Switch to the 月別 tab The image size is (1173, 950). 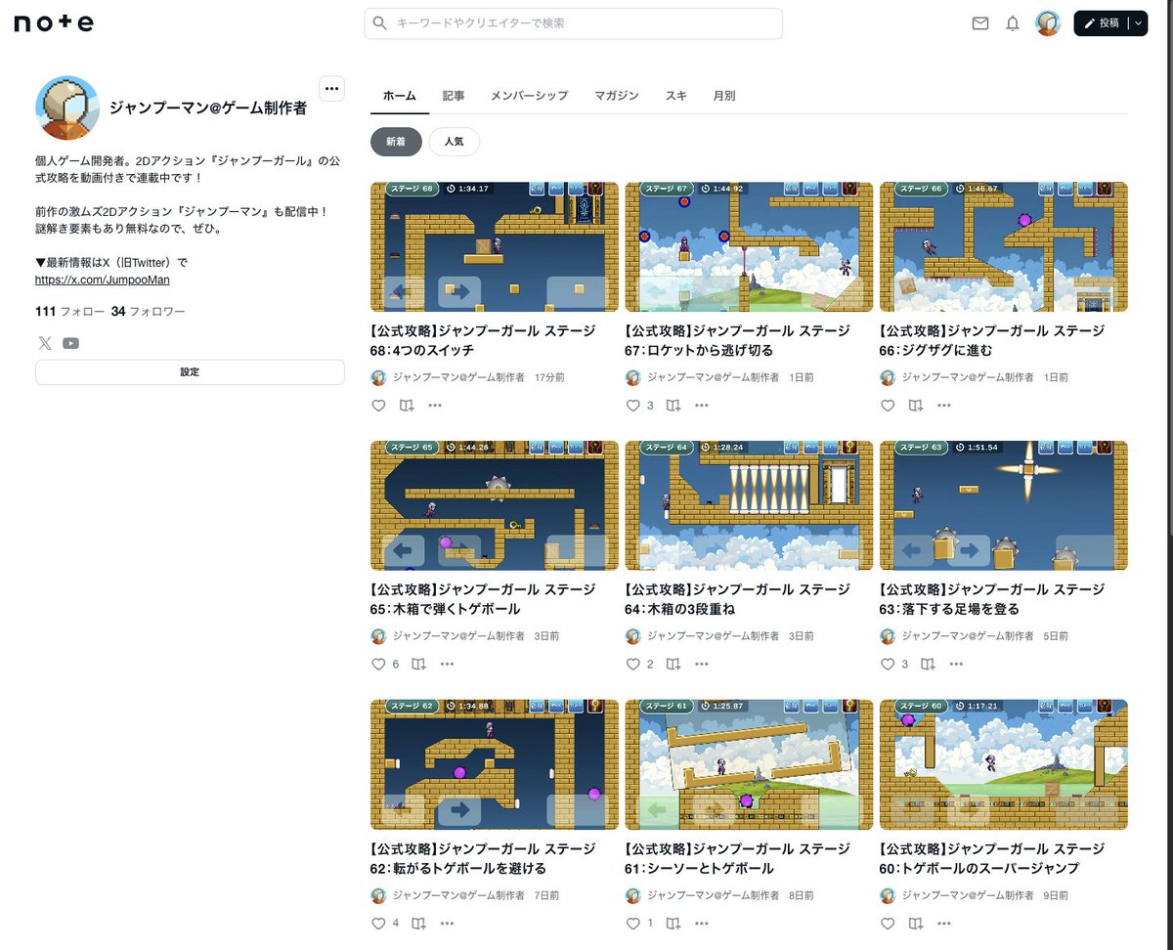tap(724, 96)
